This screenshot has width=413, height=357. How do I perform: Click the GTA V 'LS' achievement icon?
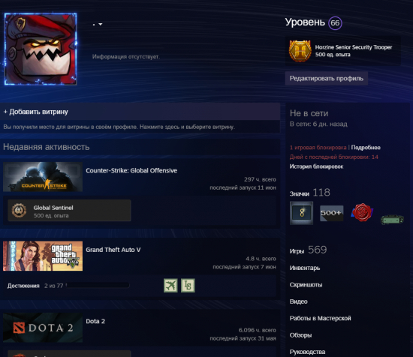pyautogui.click(x=188, y=286)
